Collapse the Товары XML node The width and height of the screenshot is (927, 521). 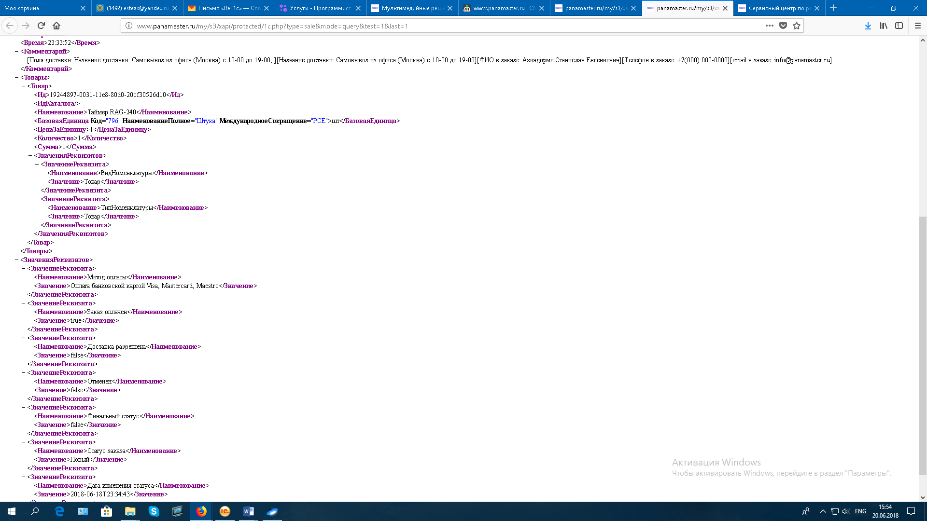[x=17, y=77]
